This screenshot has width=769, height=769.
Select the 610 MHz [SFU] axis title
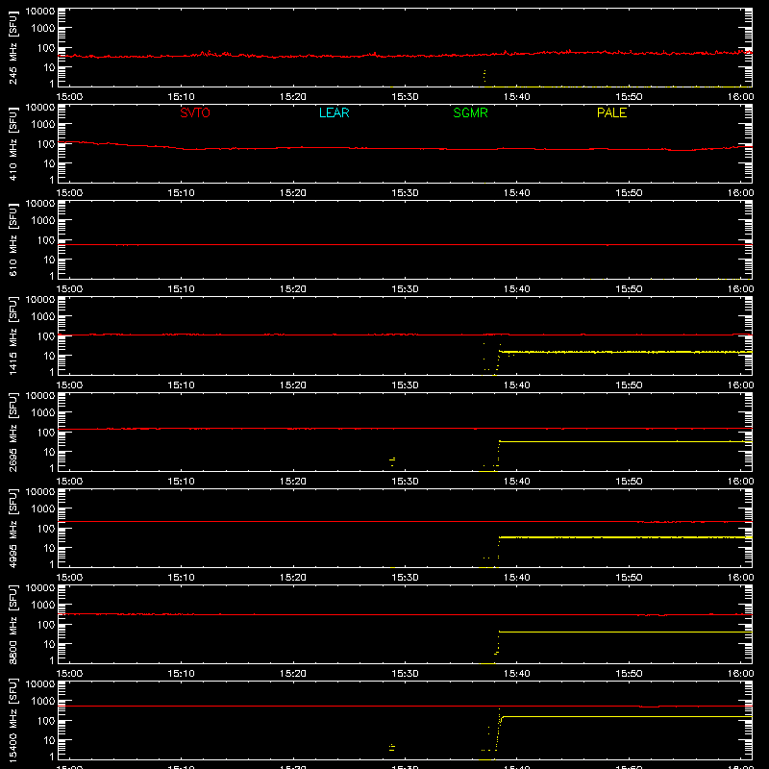pyautogui.click(x=13, y=239)
